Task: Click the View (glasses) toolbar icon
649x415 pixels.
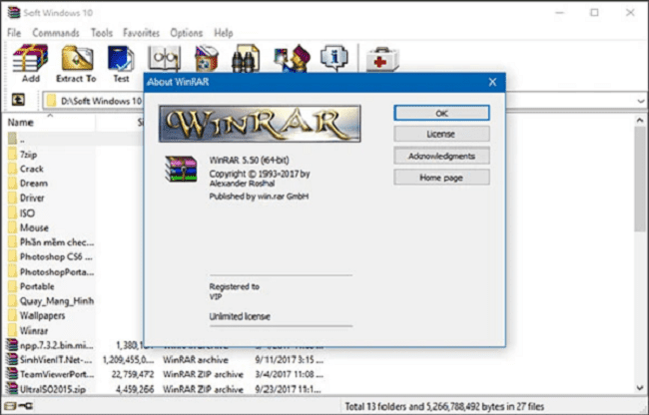Action: tap(165, 58)
